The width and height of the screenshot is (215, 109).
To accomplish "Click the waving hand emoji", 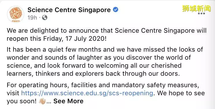I will tap(42, 101).
